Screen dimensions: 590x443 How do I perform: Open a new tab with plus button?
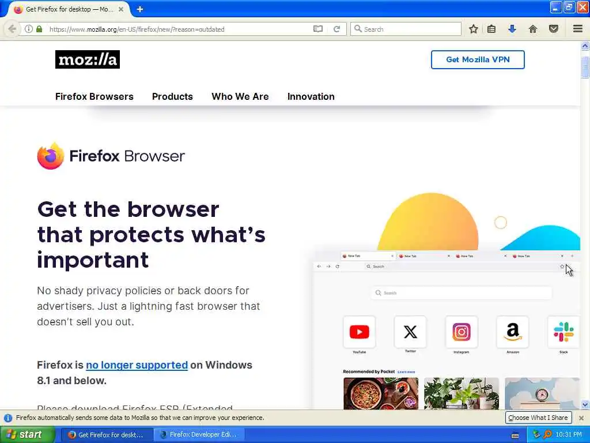pos(140,9)
